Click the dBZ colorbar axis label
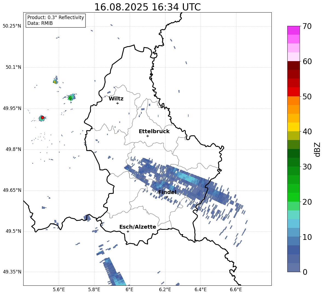This screenshot has height=295, width=324. click(x=317, y=150)
